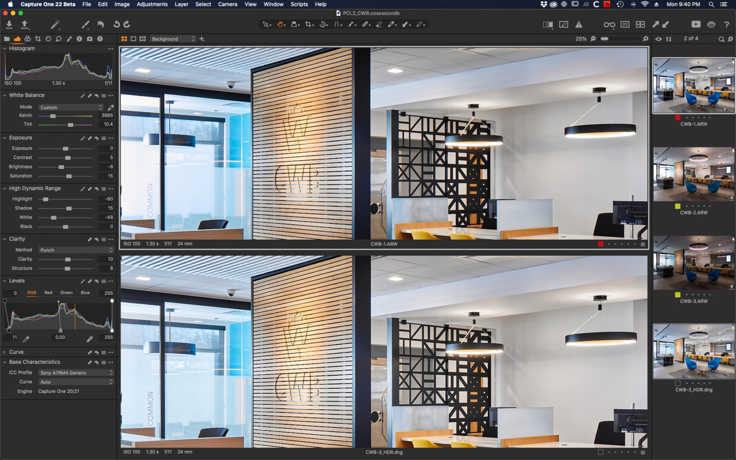Open the Loupe glasses icon
This screenshot has width=736, height=460.
pos(609,24)
